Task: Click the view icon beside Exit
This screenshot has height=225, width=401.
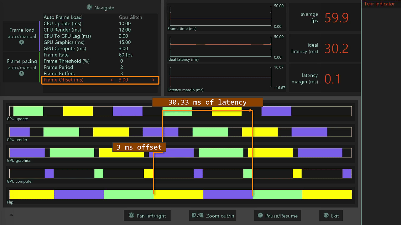Action: (326, 216)
